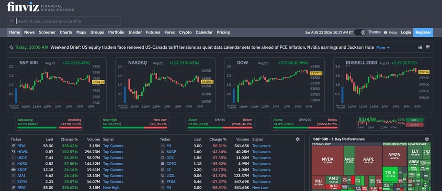Click the BEAR label
The width and height of the screenshot is (442, 191).
pos(414,125)
